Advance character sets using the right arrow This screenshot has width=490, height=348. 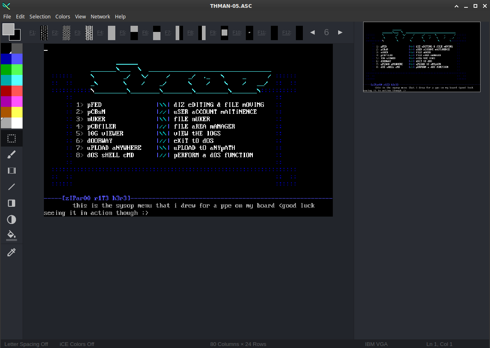click(340, 32)
